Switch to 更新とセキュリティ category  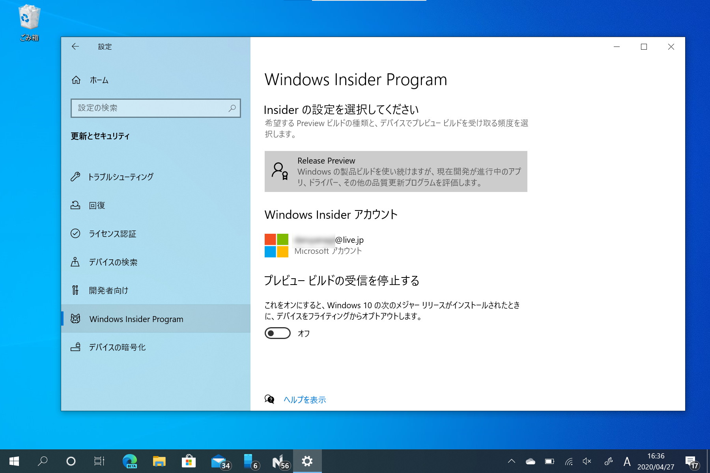[x=101, y=136]
